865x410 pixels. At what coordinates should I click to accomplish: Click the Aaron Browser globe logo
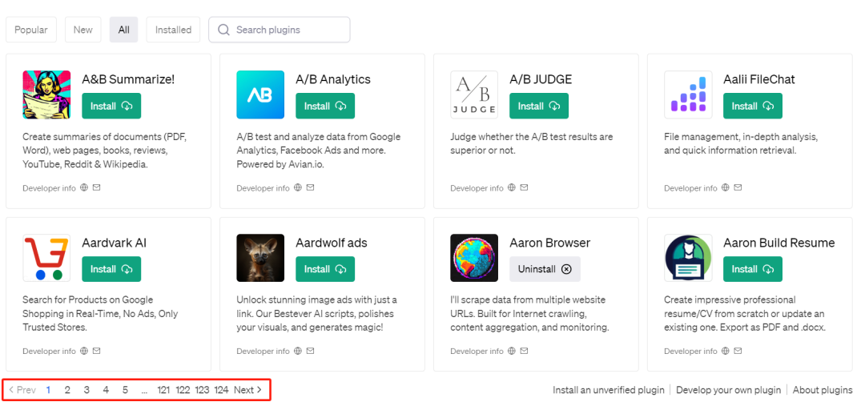474,258
